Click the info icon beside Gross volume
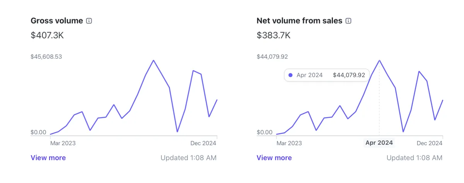 [89, 21]
